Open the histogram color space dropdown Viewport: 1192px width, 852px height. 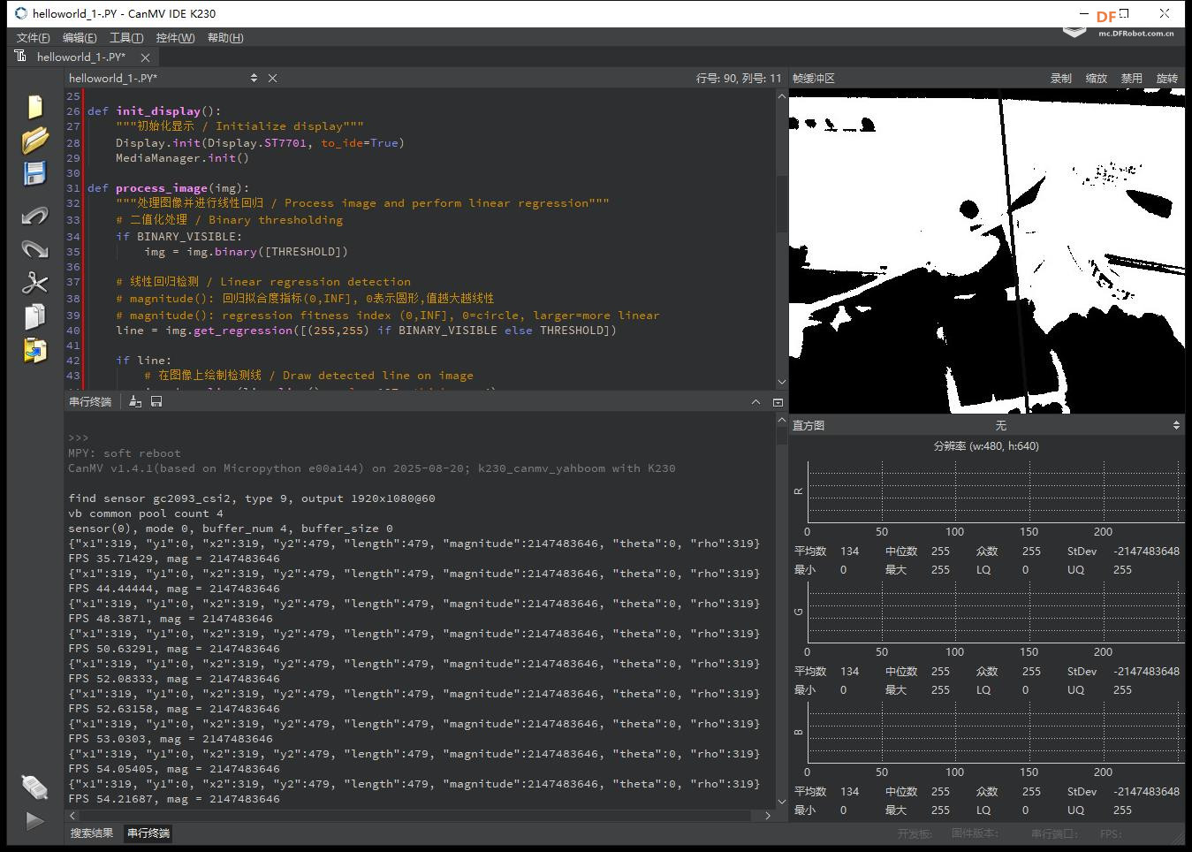point(1000,426)
